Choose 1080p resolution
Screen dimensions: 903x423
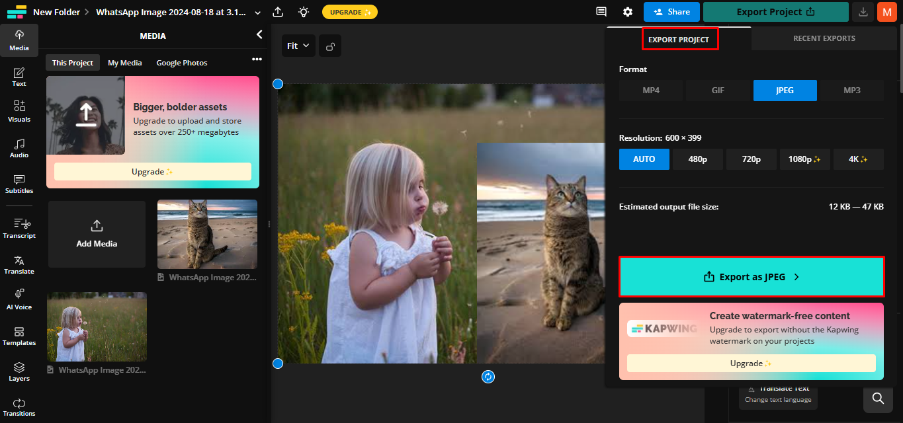[805, 159]
